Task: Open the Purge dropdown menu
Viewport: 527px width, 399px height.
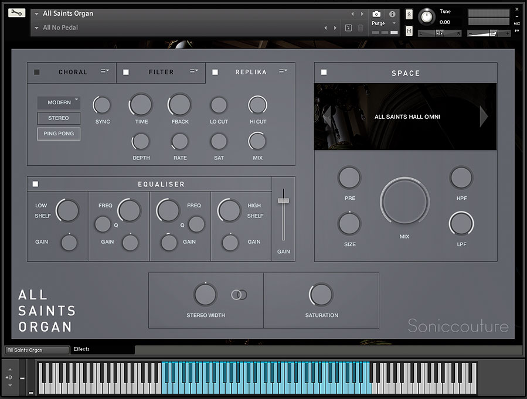Action: pos(384,23)
